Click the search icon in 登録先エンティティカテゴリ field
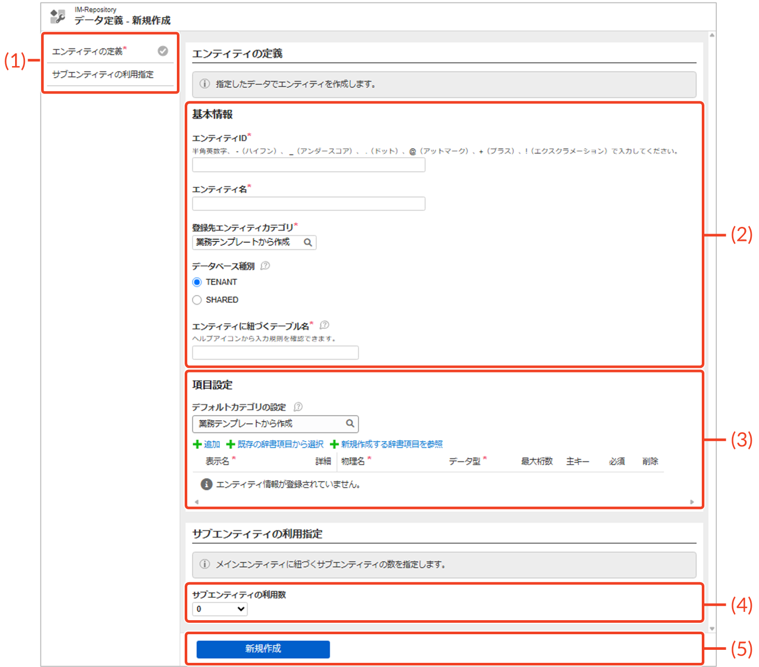 (x=308, y=242)
